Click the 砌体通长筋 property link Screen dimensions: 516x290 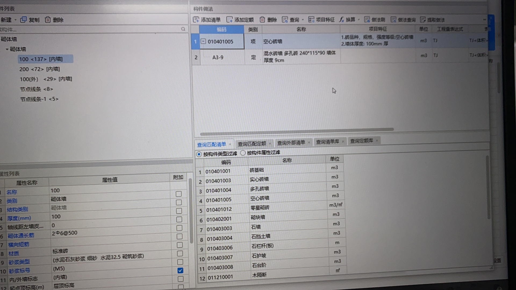click(21, 235)
